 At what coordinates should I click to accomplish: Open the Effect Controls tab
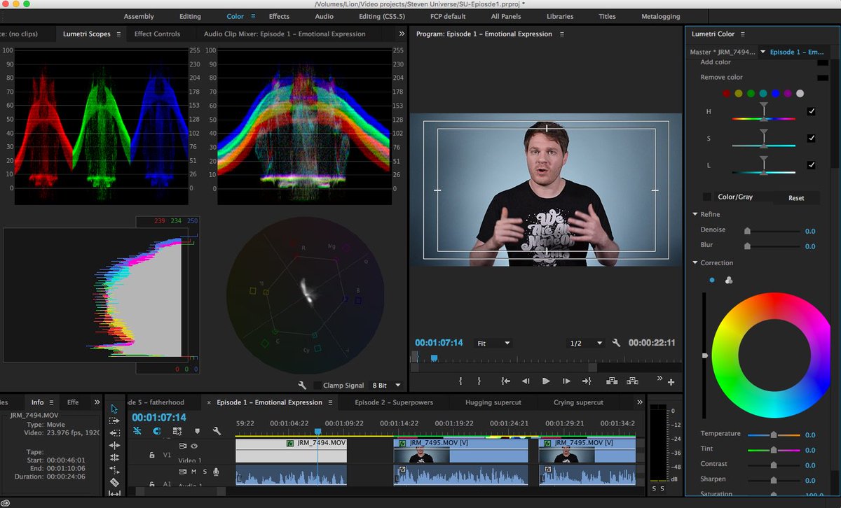[x=157, y=34]
